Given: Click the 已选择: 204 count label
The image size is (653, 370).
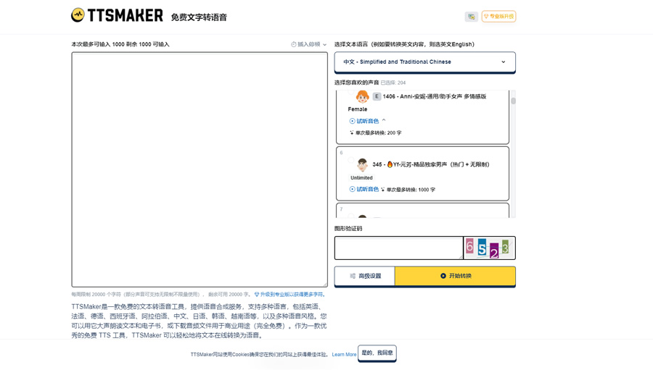Looking at the screenshot, I should pos(393,83).
